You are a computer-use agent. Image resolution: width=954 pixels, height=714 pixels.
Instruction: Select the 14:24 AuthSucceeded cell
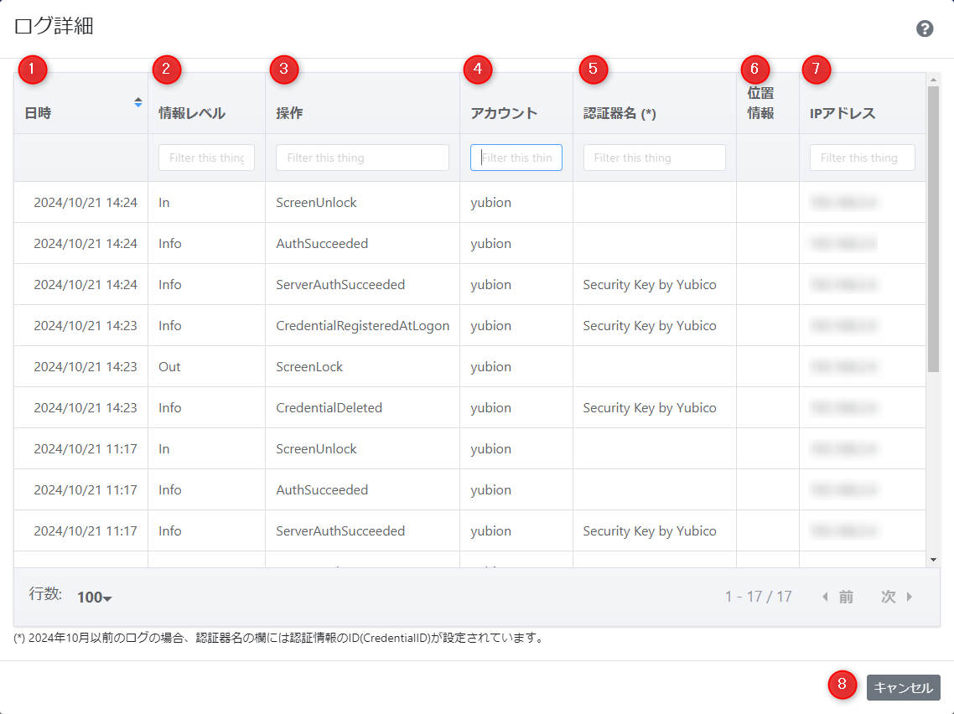point(363,243)
